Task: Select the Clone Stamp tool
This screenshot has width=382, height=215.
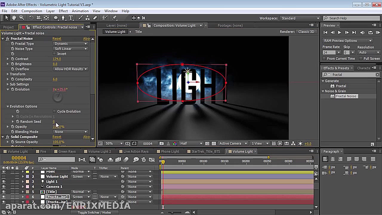Action: point(88,18)
